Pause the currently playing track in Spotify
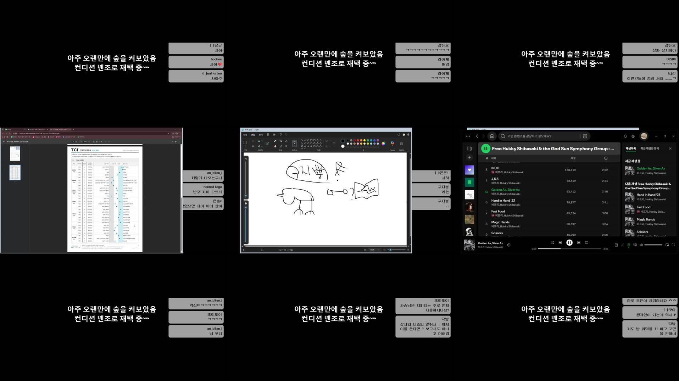The height and width of the screenshot is (381, 679). (x=570, y=242)
